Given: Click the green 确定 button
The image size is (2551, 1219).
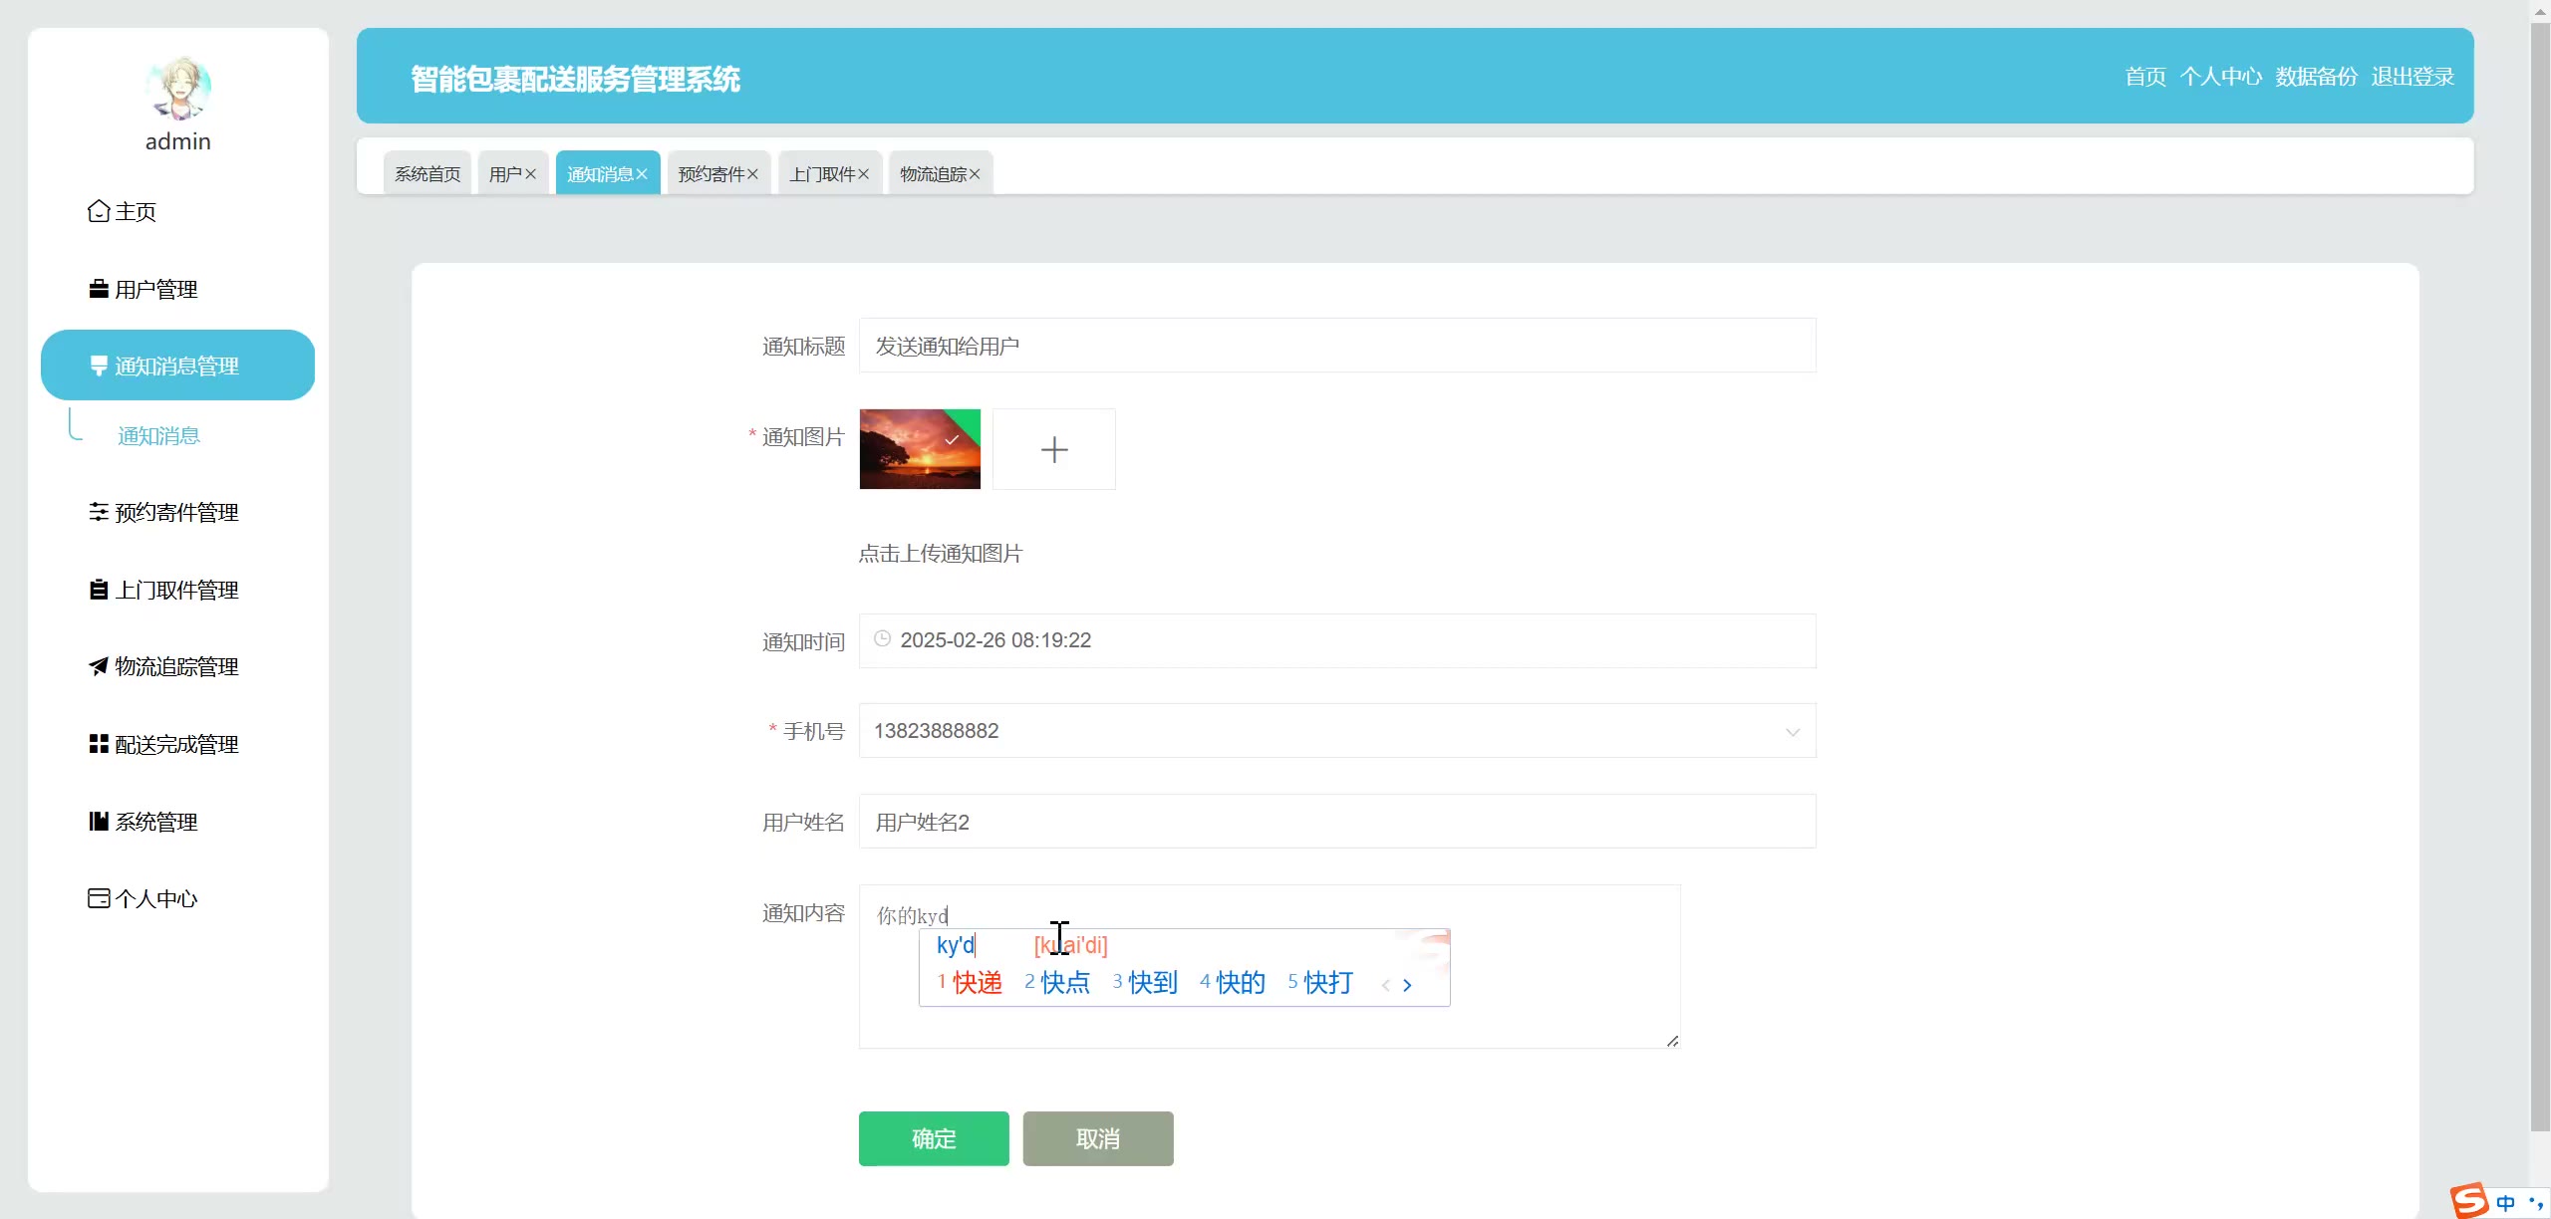Looking at the screenshot, I should click(933, 1138).
